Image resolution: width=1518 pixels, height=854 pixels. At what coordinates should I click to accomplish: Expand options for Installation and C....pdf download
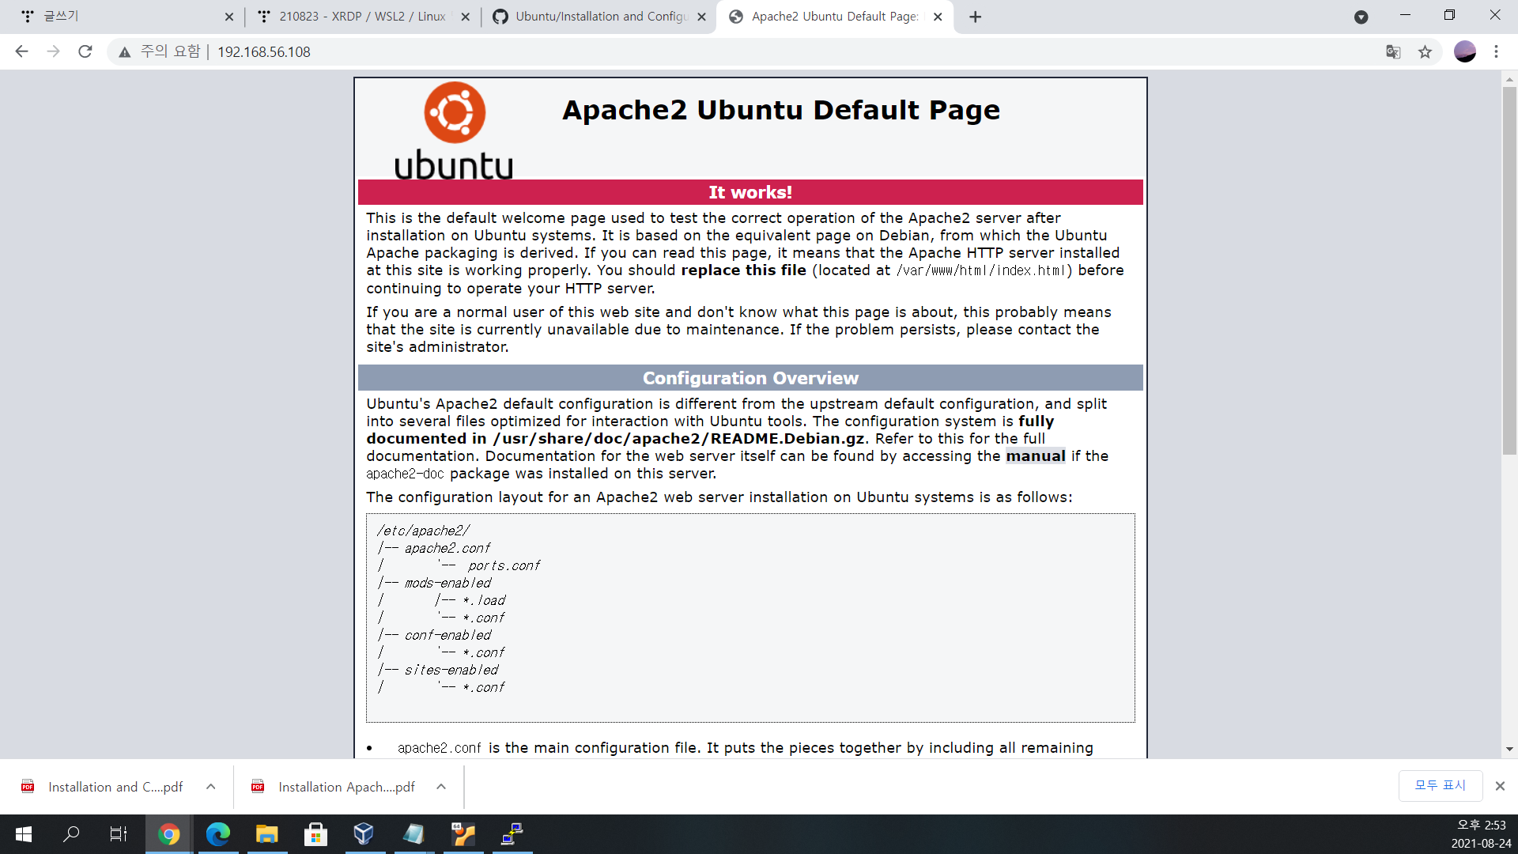point(211,786)
